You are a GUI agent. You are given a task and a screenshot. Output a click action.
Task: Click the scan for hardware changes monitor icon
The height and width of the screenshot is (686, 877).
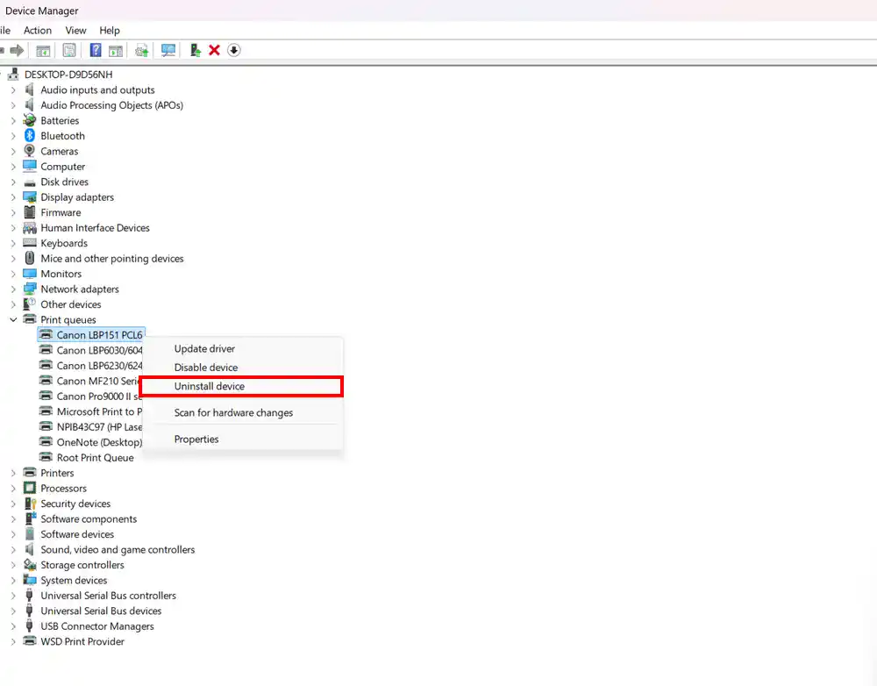point(168,50)
